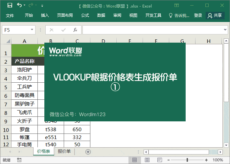Select column A header
This screenshot has width=230, height=164.
25,41
